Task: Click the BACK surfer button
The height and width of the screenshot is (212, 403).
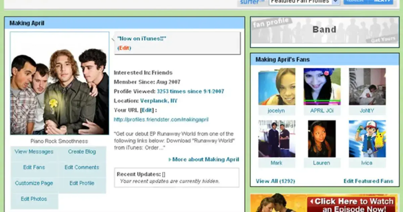Action: (x=355, y=2)
